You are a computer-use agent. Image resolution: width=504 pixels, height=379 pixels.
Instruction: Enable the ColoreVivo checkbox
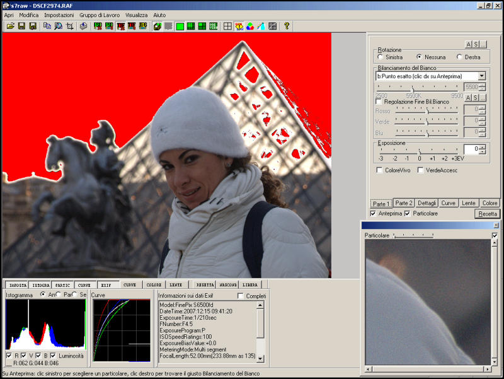[379, 170]
